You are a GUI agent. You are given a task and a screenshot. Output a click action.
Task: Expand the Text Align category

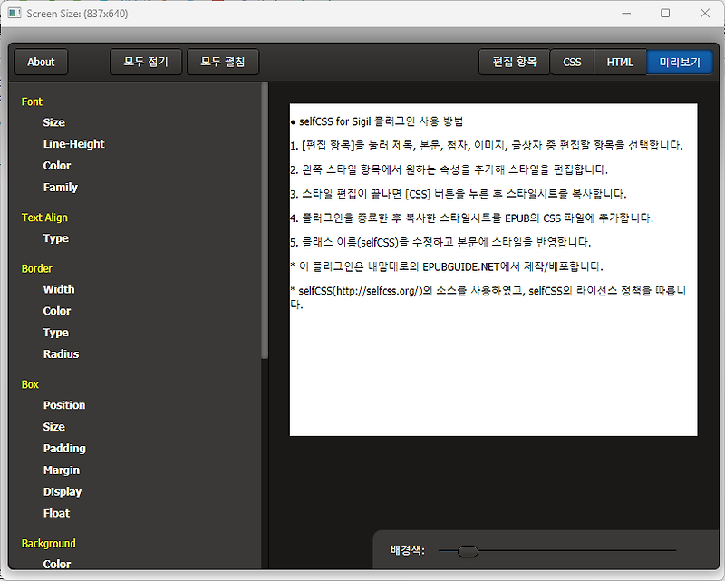pyautogui.click(x=44, y=217)
